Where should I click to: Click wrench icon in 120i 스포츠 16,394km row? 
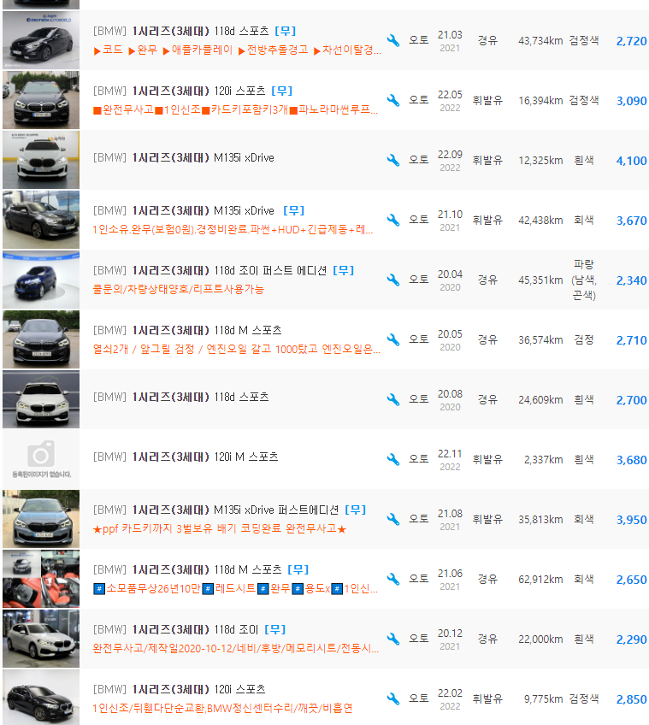393,100
